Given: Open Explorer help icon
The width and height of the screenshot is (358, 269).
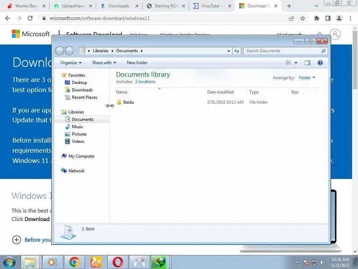Looking at the screenshot, I should [x=320, y=63].
